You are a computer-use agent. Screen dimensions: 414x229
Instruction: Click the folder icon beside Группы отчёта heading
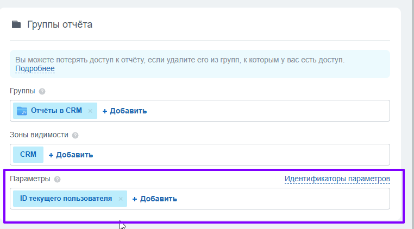[16, 24]
